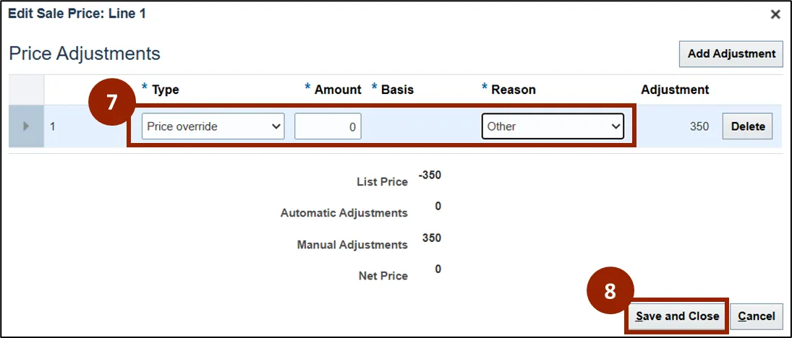
Task: Close the Edit Sale Price dialog
Action: tap(775, 14)
